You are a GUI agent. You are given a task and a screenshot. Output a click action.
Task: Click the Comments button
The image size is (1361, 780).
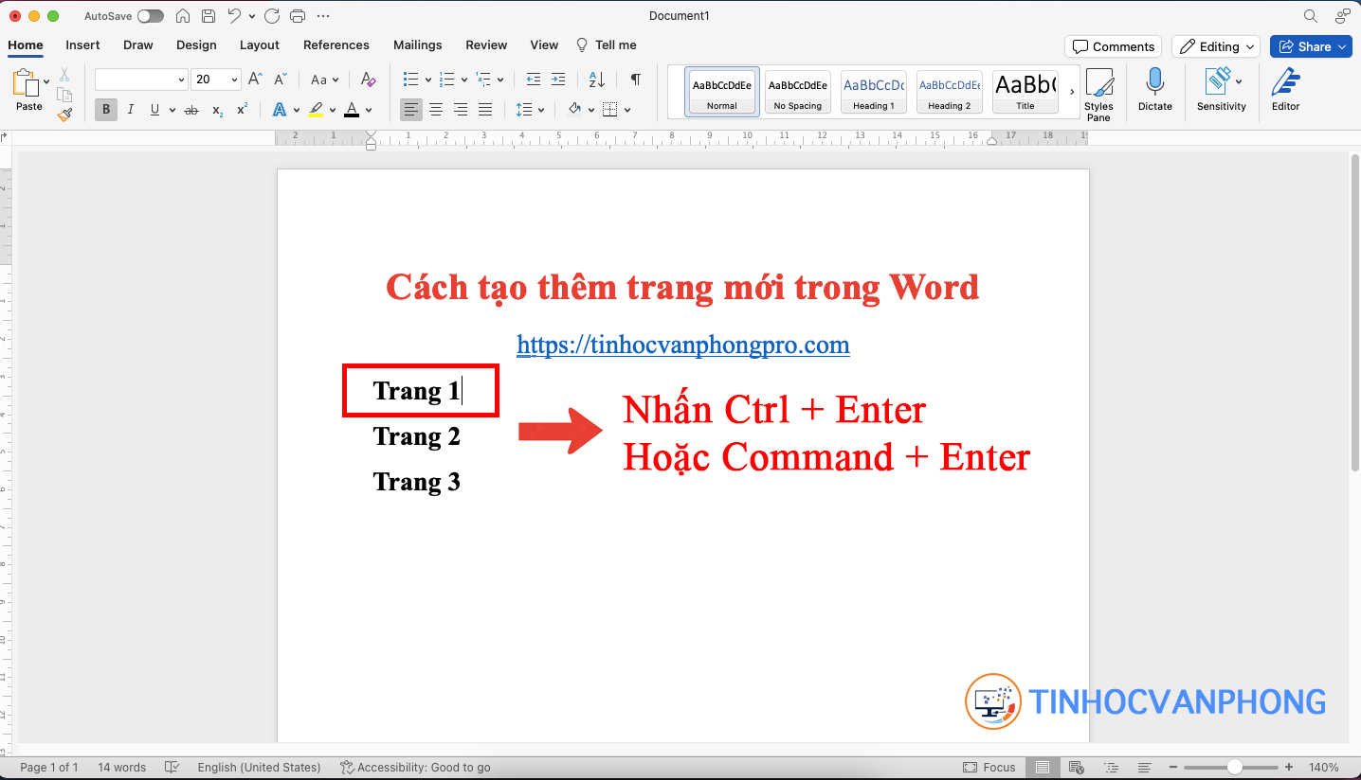click(1114, 46)
